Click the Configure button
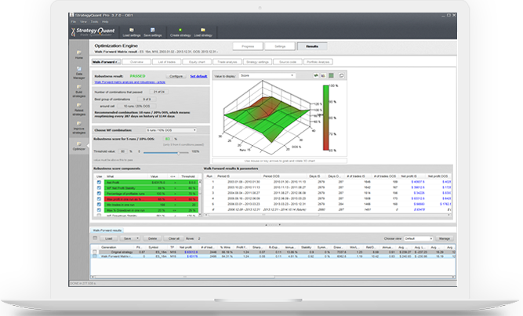Image resolution: width=523 pixels, height=316 pixels. 176,76
